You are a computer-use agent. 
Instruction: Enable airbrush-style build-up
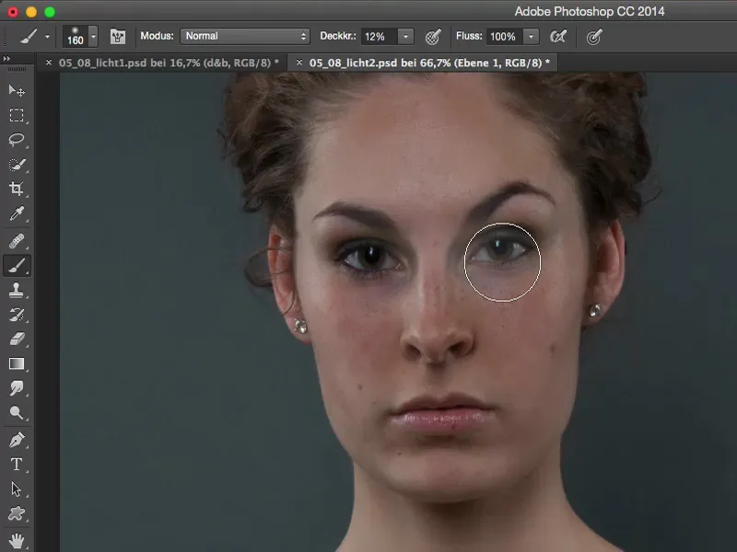click(x=558, y=37)
